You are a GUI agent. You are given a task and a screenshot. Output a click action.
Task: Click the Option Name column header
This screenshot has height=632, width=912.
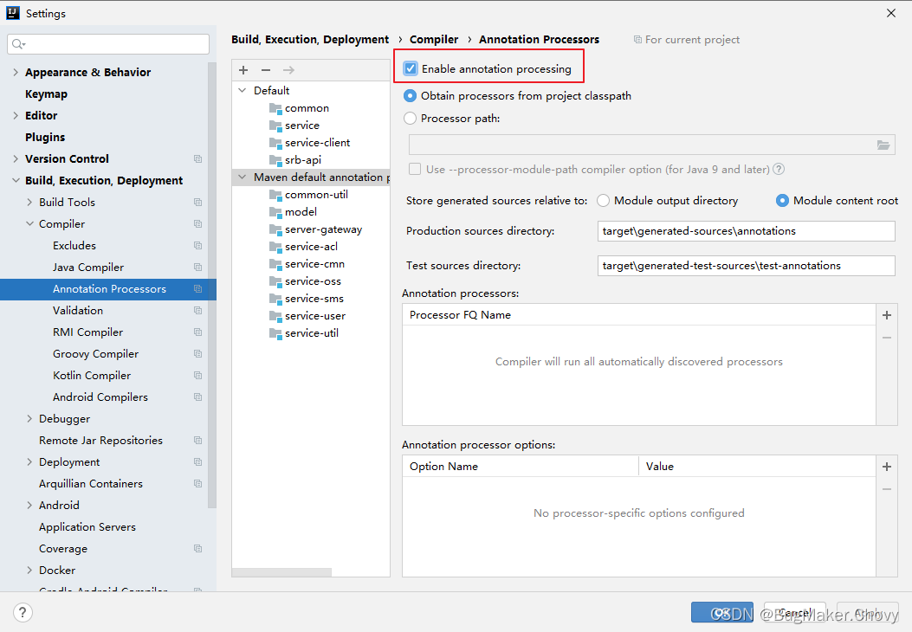pos(520,467)
